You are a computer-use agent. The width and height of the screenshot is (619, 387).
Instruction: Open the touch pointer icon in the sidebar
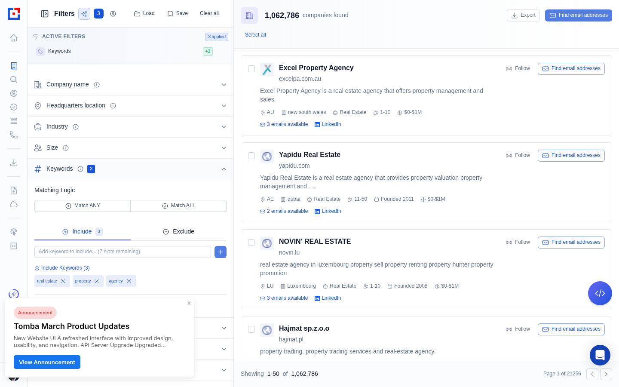[x=14, y=232]
